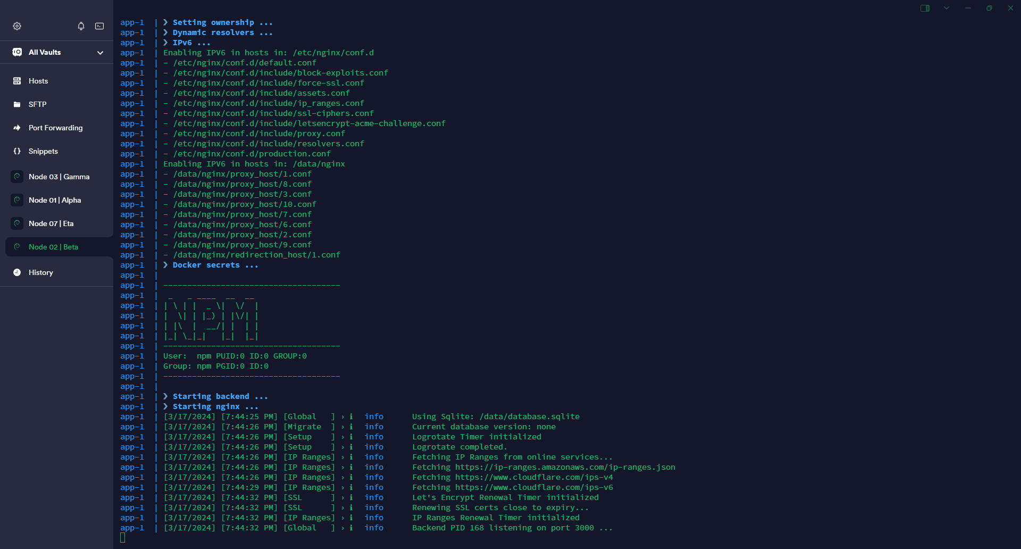This screenshot has height=549, width=1021.
Task: Open new local terminal icon
Action: click(x=99, y=26)
